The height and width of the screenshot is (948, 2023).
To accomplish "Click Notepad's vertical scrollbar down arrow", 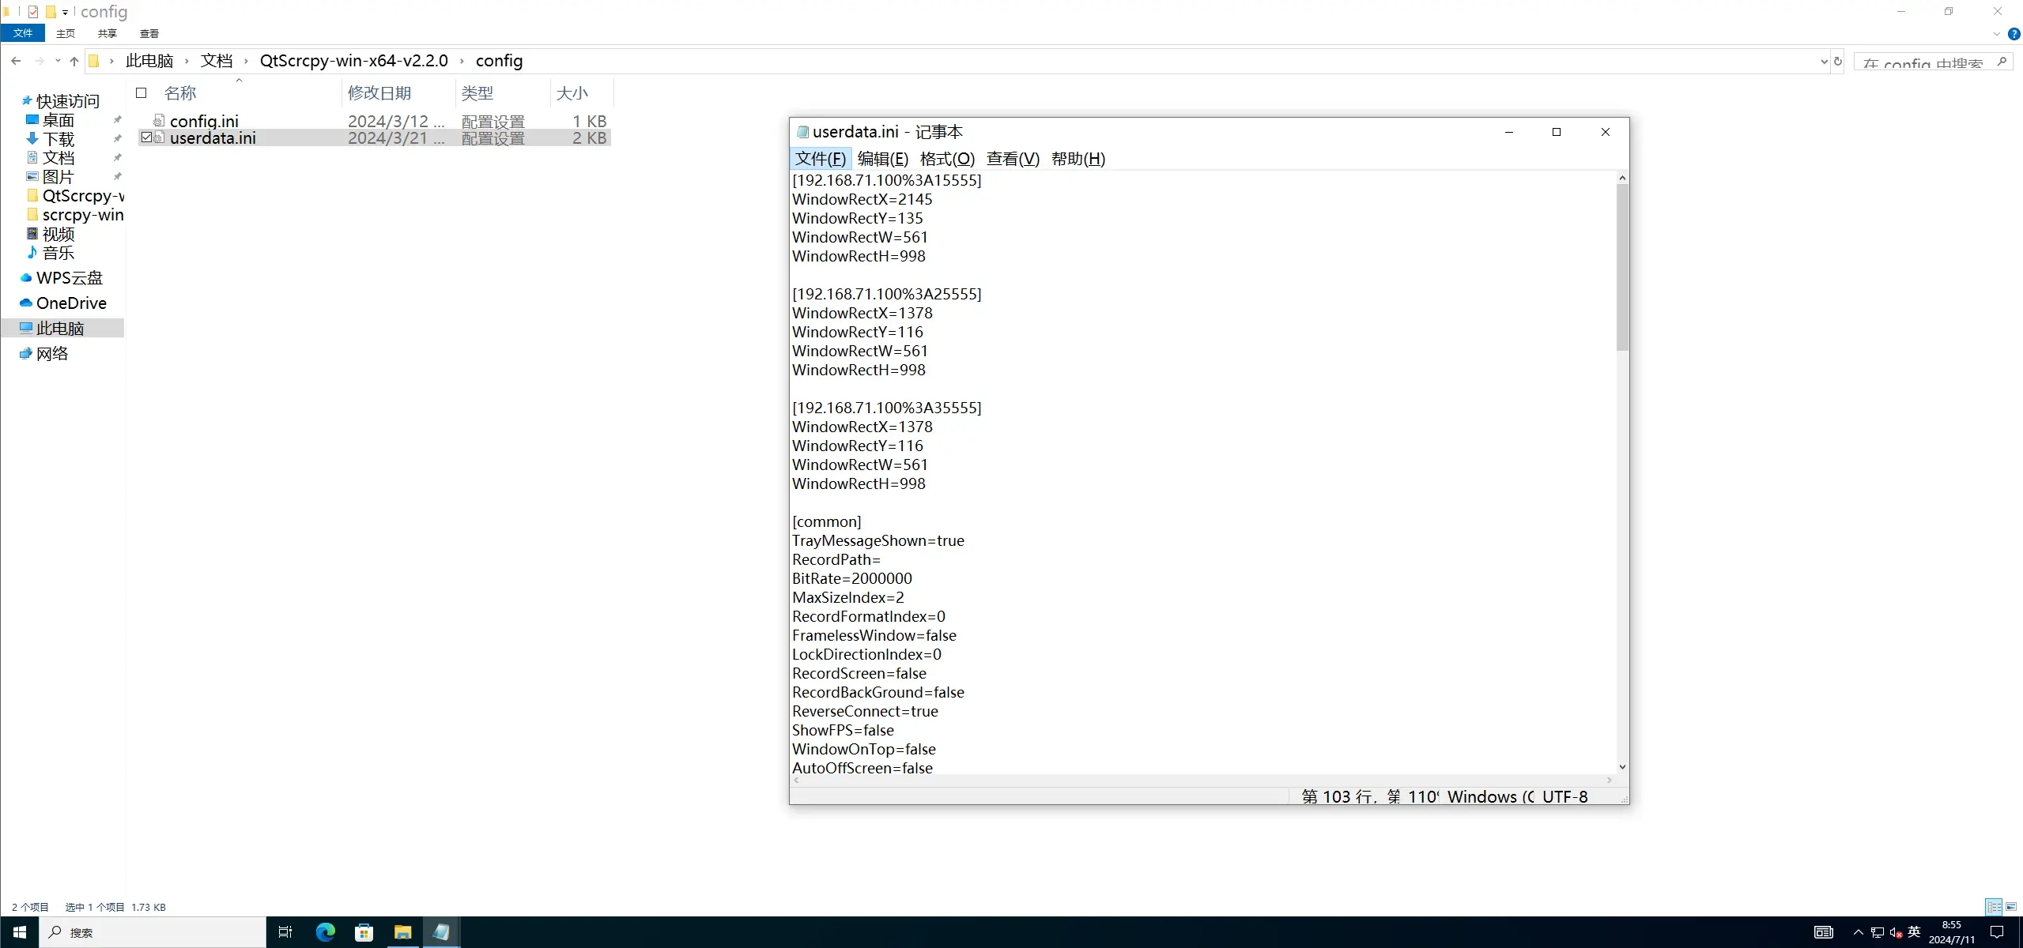I will click(x=1622, y=766).
